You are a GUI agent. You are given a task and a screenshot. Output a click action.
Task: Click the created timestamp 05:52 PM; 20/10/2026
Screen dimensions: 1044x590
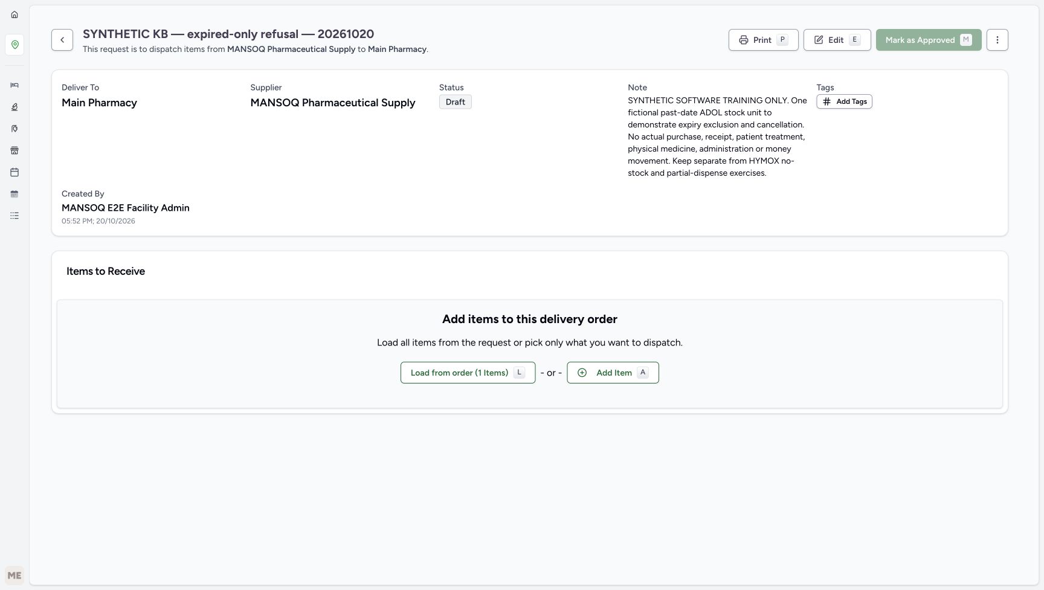(x=98, y=221)
